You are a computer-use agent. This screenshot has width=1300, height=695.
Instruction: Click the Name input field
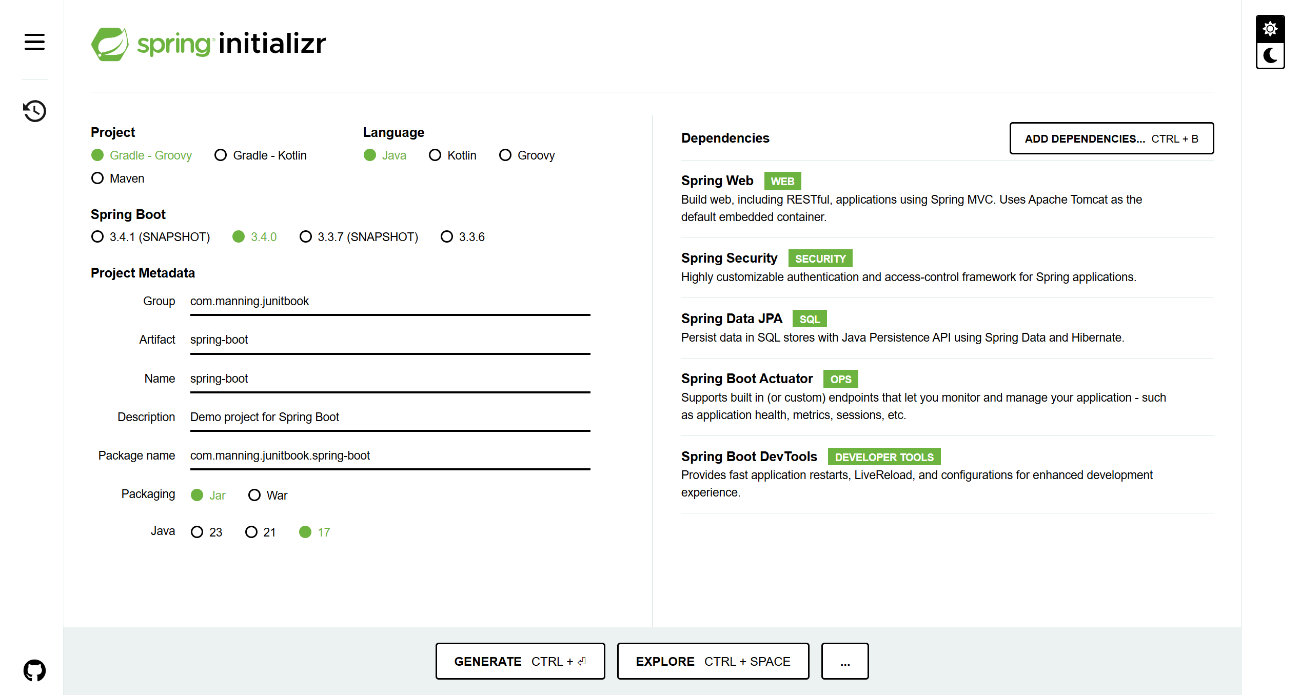pos(390,379)
